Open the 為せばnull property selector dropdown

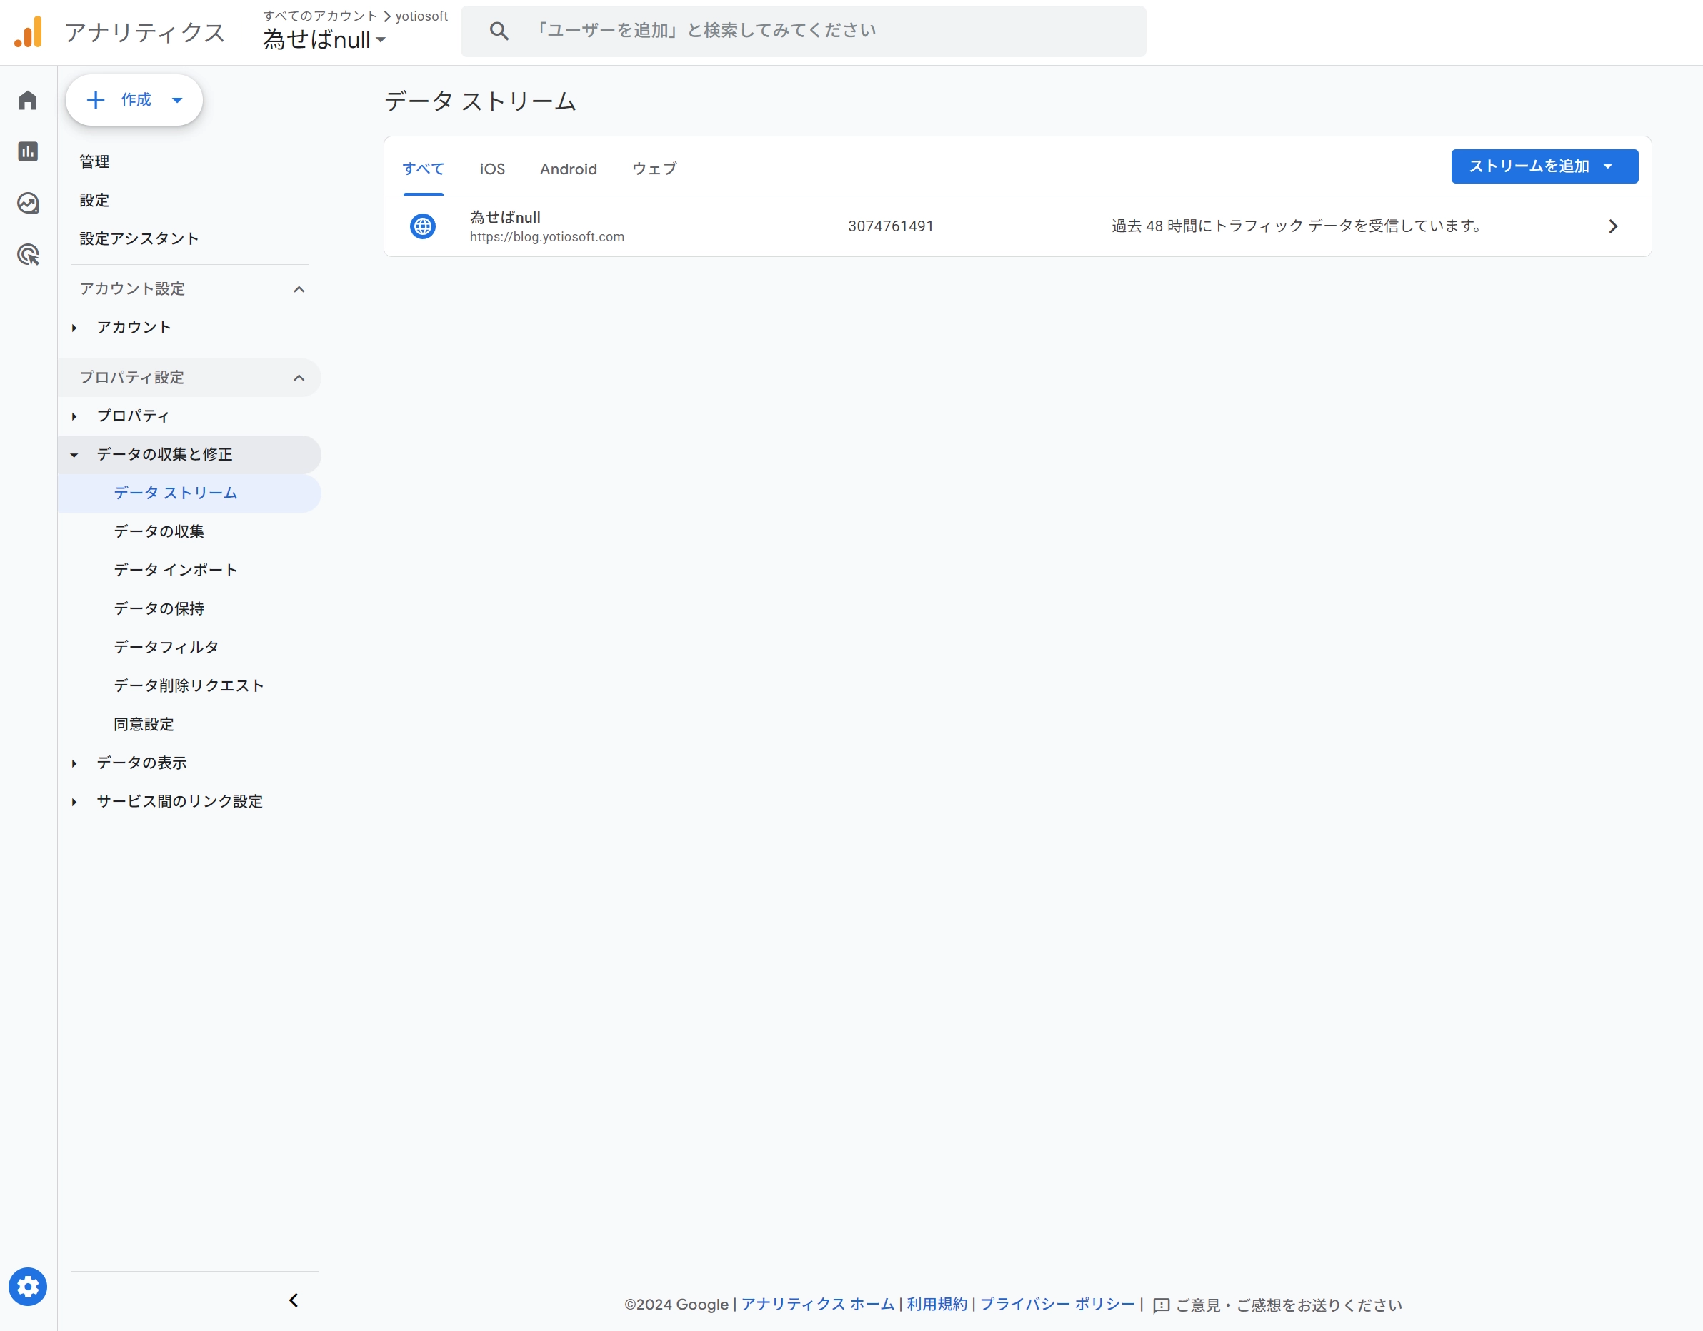pos(324,40)
